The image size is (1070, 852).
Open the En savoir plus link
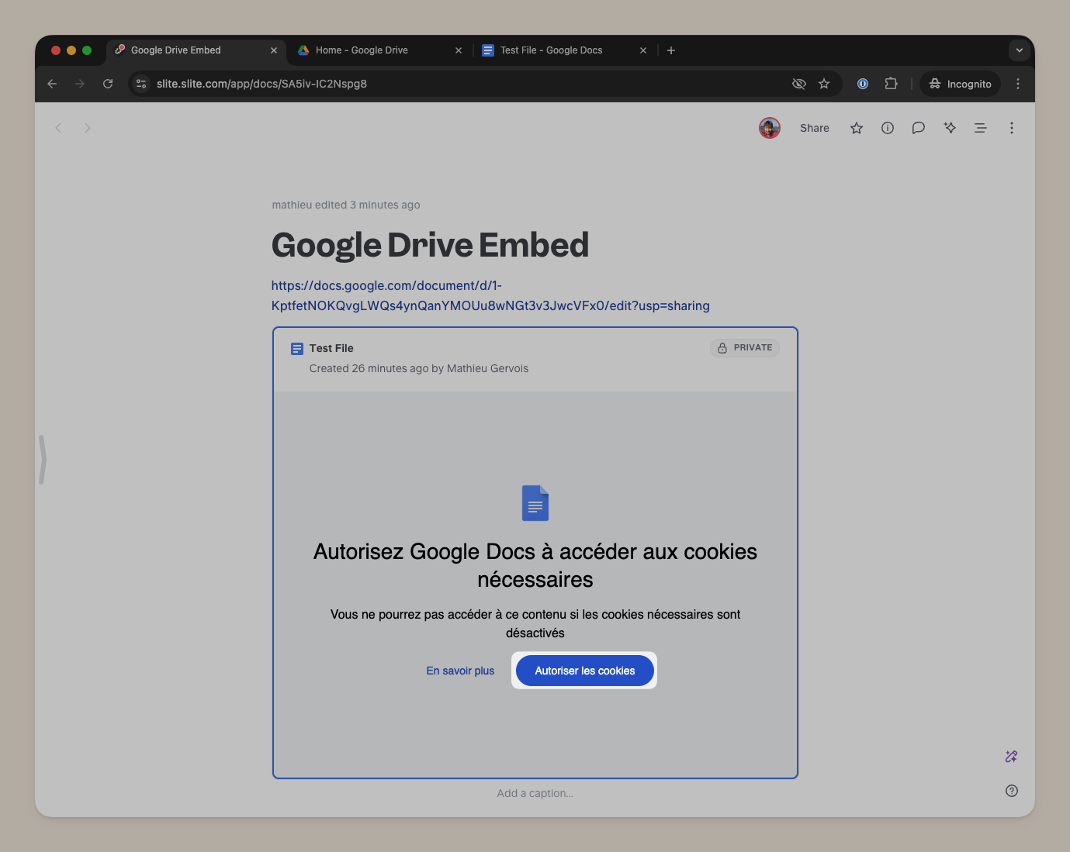click(x=460, y=671)
